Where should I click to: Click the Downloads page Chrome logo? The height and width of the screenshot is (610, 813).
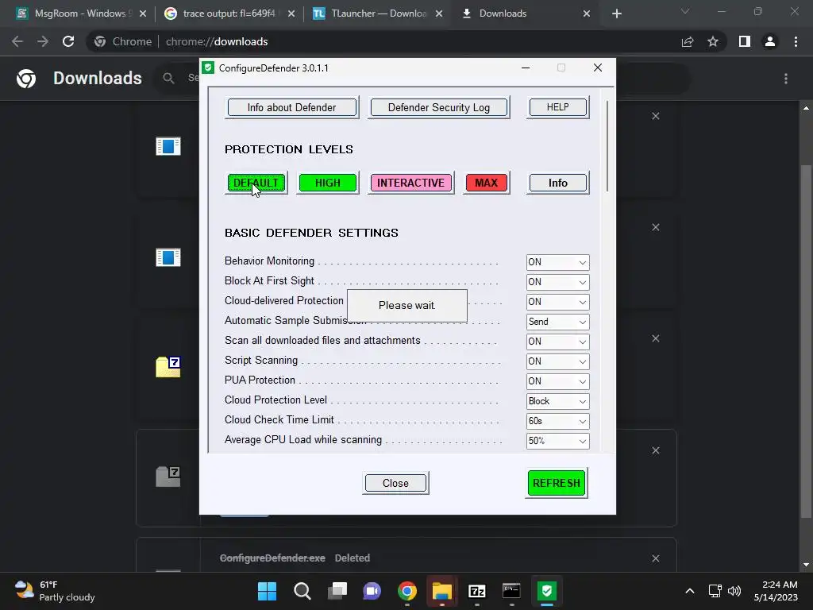point(26,79)
